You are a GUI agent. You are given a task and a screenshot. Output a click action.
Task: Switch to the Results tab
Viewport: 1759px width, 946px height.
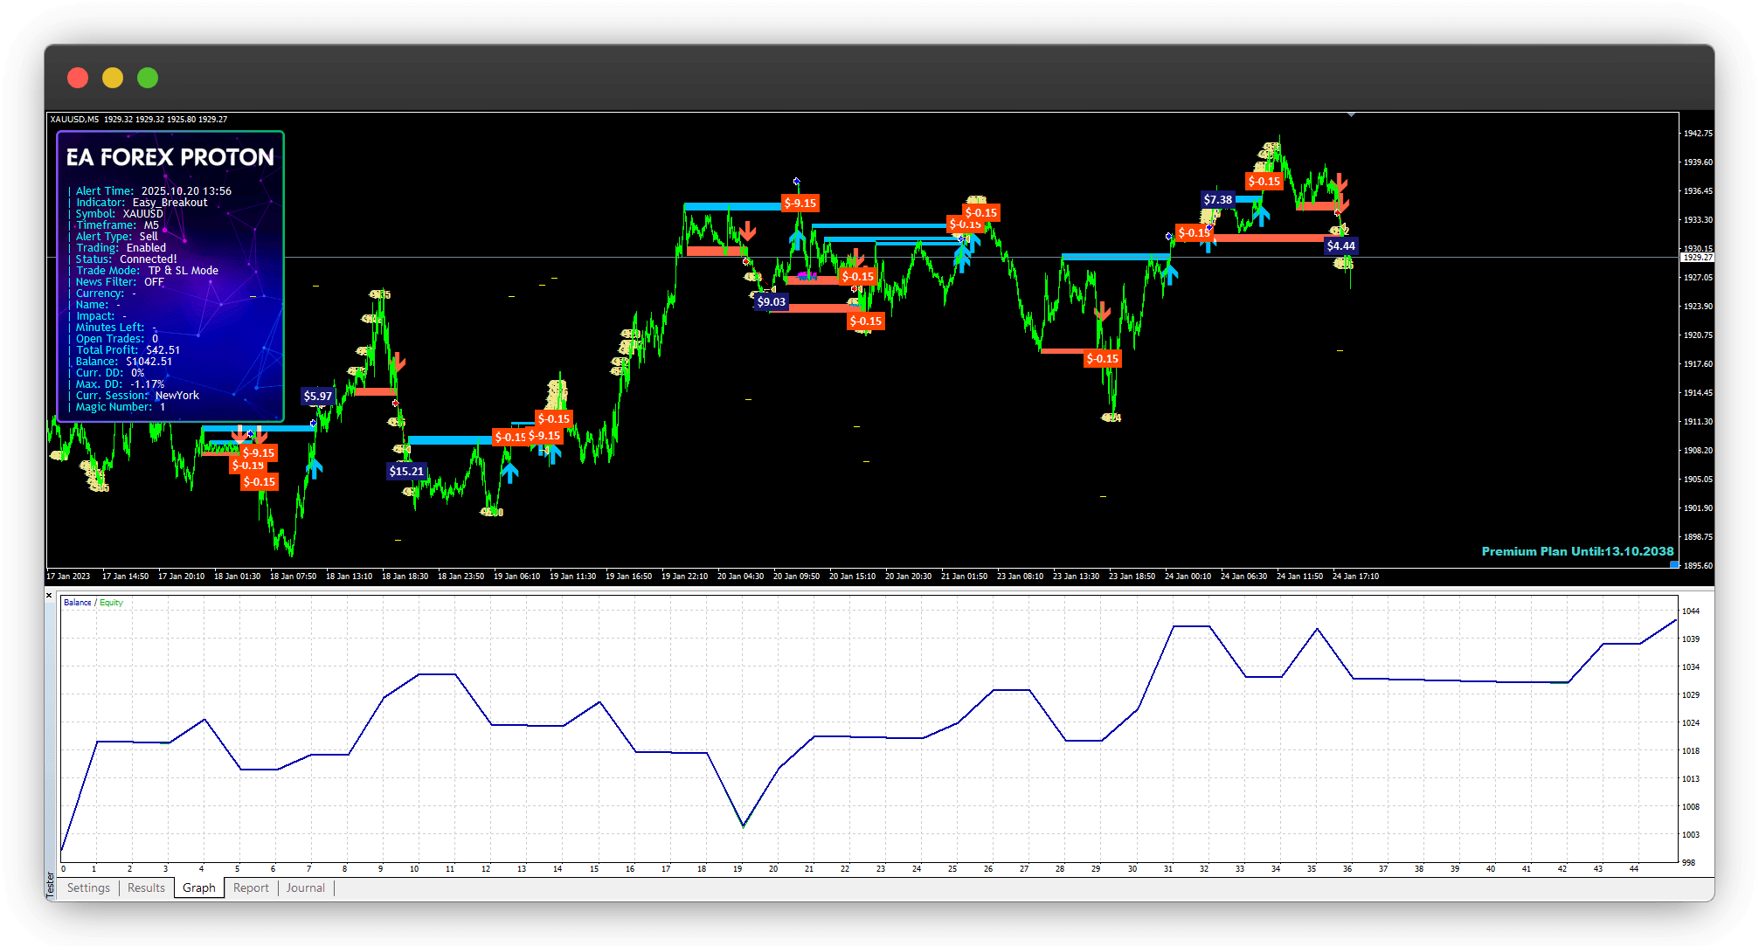coord(146,887)
